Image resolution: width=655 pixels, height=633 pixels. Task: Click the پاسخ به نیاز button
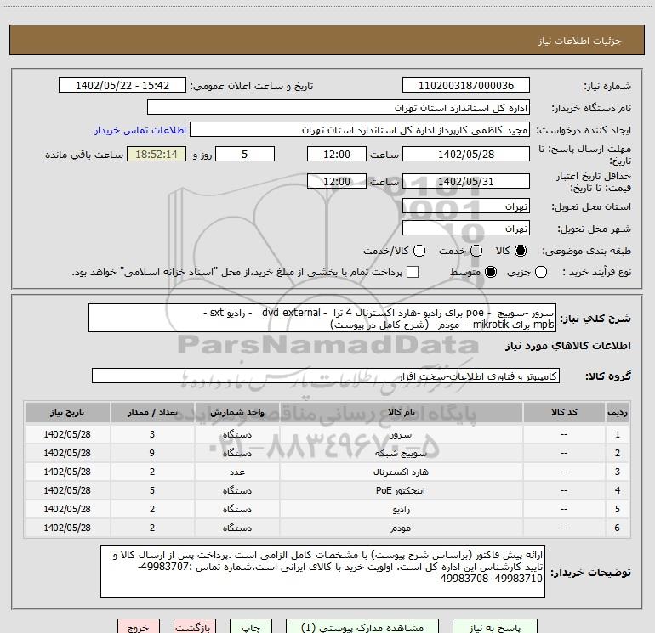coord(495,627)
